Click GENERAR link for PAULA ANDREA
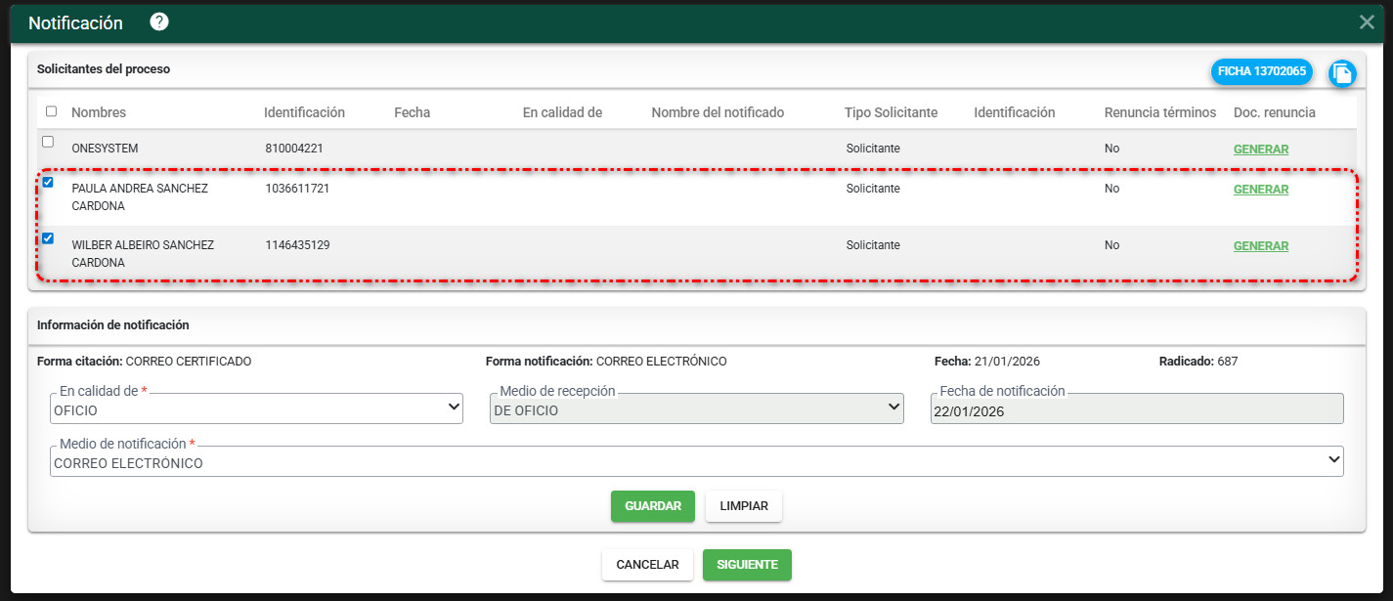 tap(1260, 190)
